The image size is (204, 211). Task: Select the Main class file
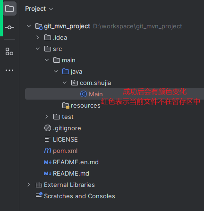coord(96,94)
